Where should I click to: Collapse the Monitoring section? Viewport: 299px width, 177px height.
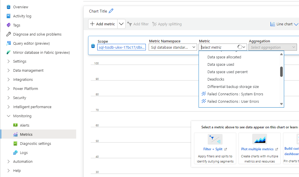point(8,116)
